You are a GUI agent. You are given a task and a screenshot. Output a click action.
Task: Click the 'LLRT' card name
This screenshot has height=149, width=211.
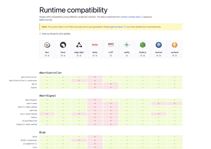[111, 52]
